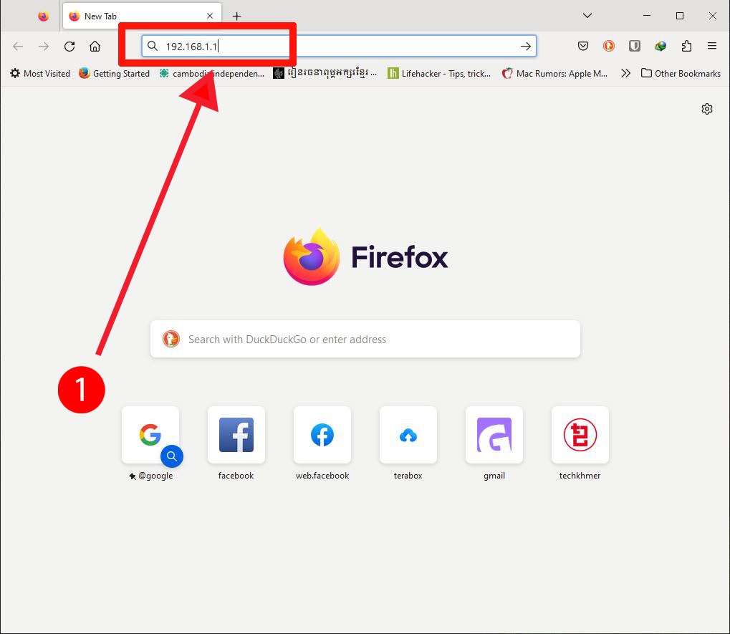Open the Lifehacker - Tips, trick... bookmark
Image resolution: width=730 pixels, height=634 pixels.
tap(439, 74)
